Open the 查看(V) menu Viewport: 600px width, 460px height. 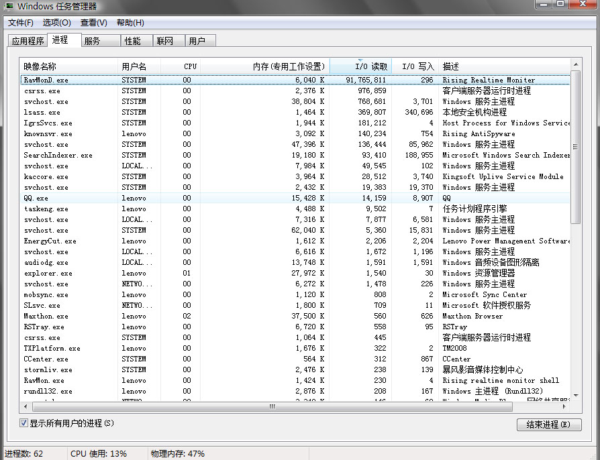[94, 23]
